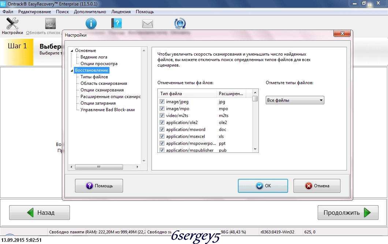Uncheck the image/jpeg file type
This screenshot has width=388, height=244.
pos(162,102)
